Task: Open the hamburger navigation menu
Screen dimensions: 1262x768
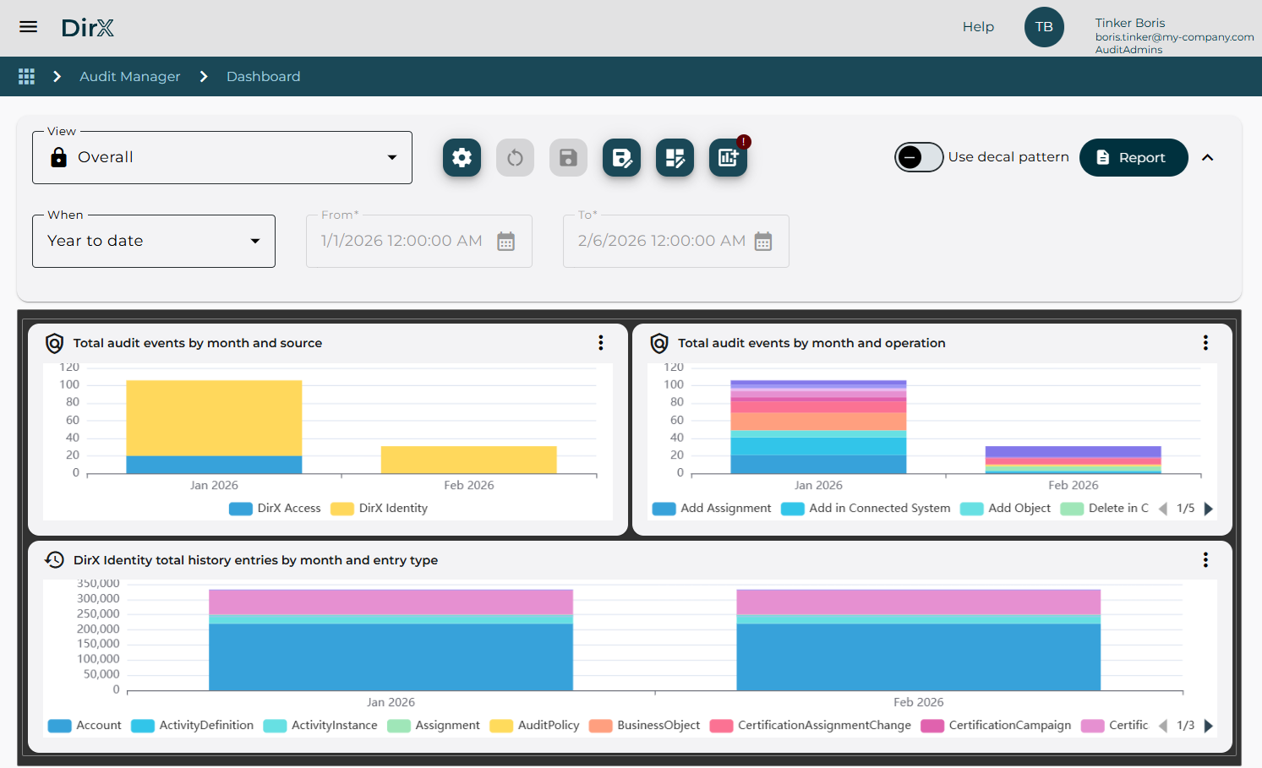Action: (x=28, y=26)
